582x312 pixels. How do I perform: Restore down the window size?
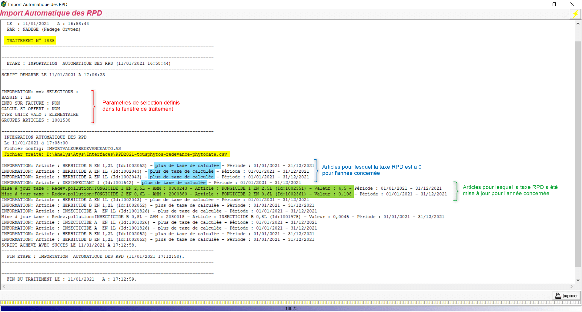[x=554, y=4]
